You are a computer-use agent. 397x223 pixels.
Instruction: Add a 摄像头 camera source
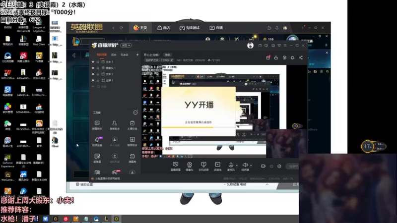click(190, 167)
